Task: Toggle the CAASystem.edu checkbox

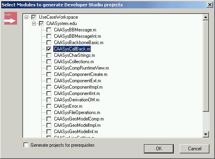Action: point(41,23)
